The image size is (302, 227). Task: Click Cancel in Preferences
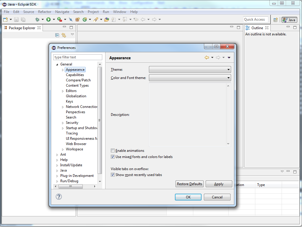coord(217,197)
